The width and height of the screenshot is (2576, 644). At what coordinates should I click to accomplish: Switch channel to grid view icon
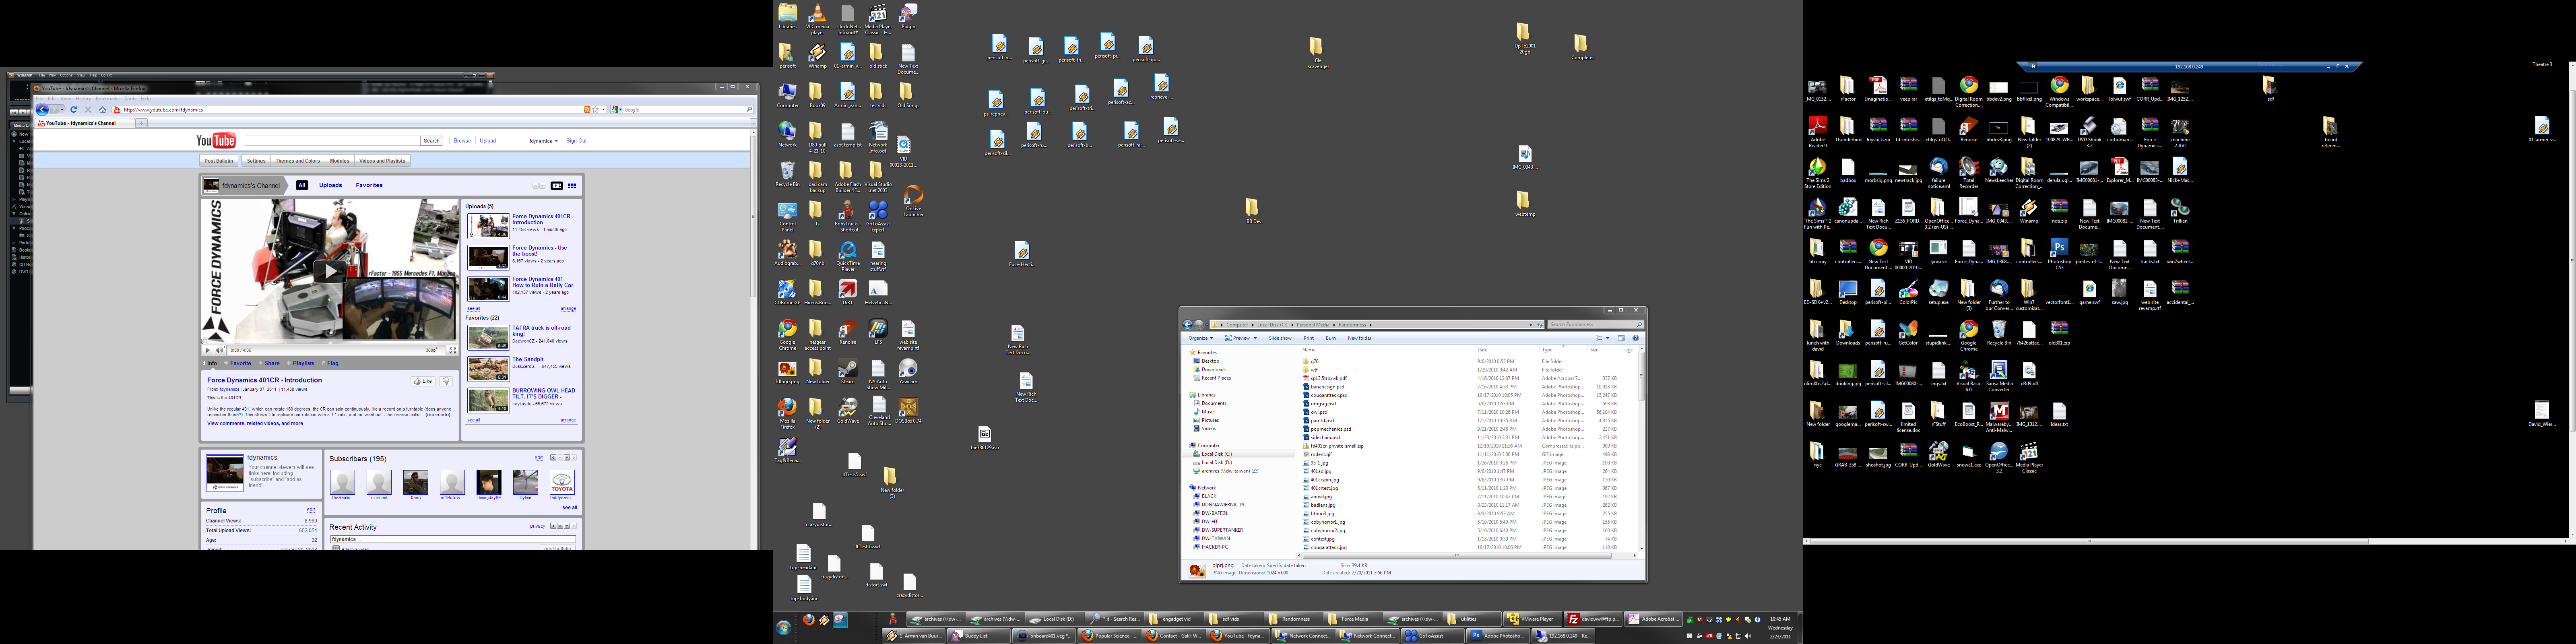(572, 185)
